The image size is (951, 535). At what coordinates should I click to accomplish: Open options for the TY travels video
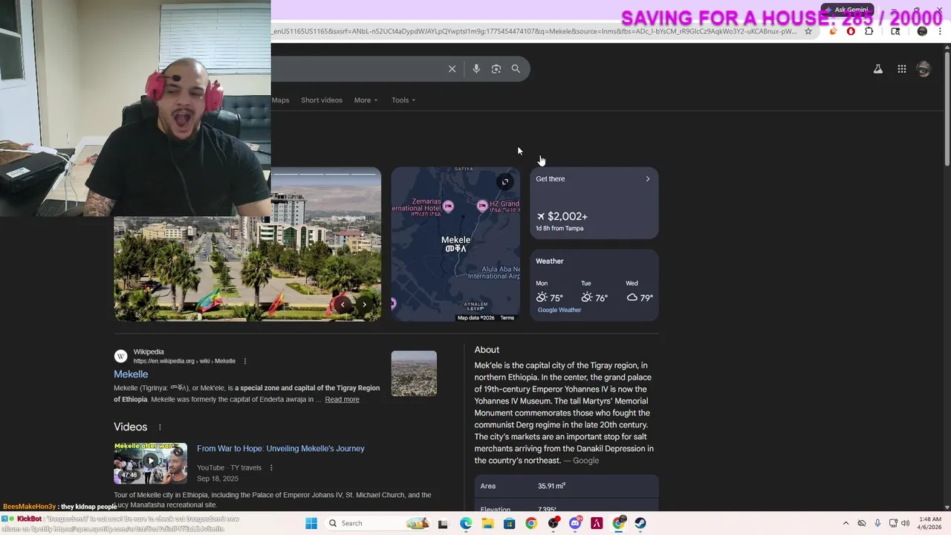click(x=271, y=468)
